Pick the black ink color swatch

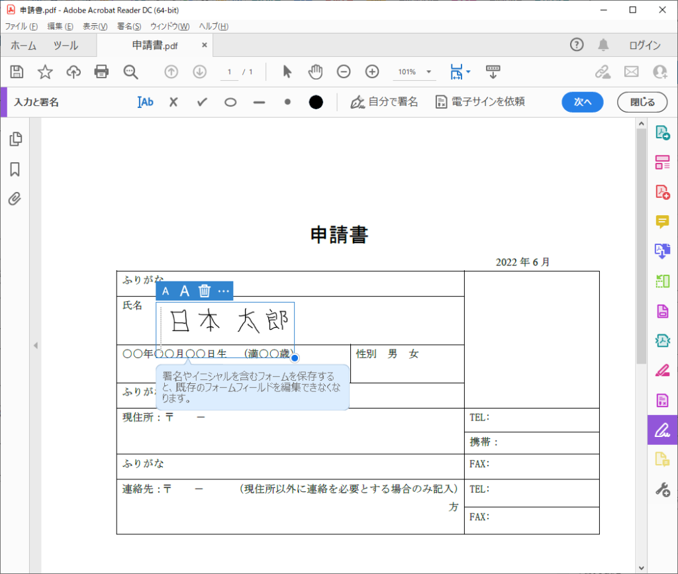316,102
